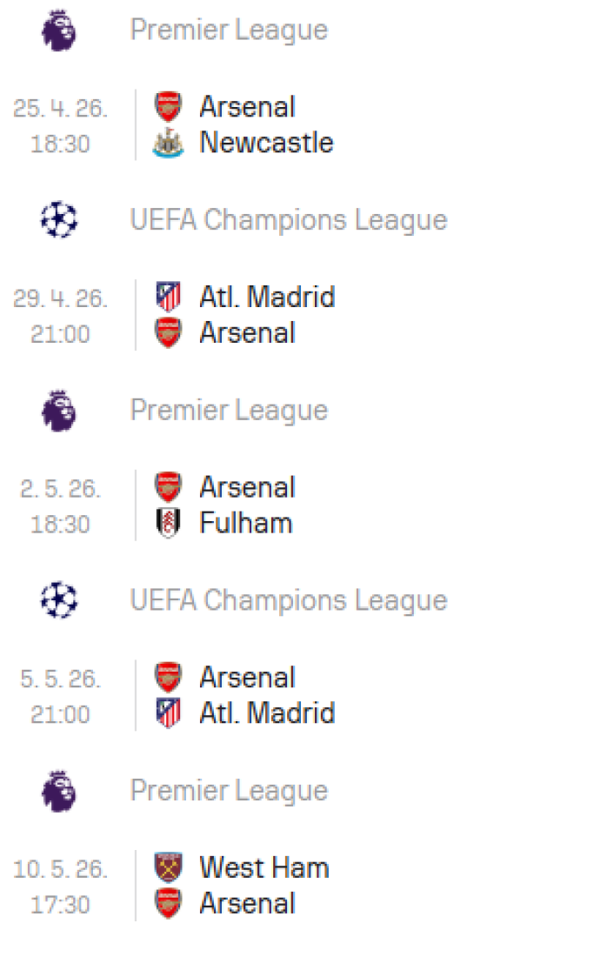Image resolution: width=594 pixels, height=957 pixels.
Task: Click the 25.4.26 match date
Action: [x=60, y=109]
